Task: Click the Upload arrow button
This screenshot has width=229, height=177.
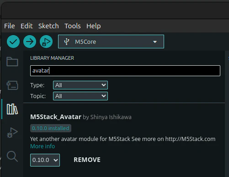Action: [x=30, y=42]
